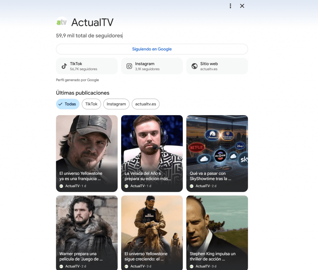This screenshot has height=270, width=318.
Task: Open Yellowstone sigue creciendo article card
Action: pos(152,233)
